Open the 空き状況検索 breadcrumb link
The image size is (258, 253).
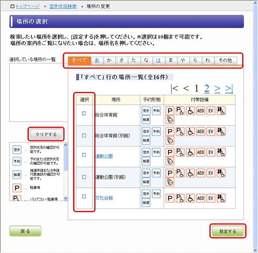pyautogui.click(x=63, y=6)
